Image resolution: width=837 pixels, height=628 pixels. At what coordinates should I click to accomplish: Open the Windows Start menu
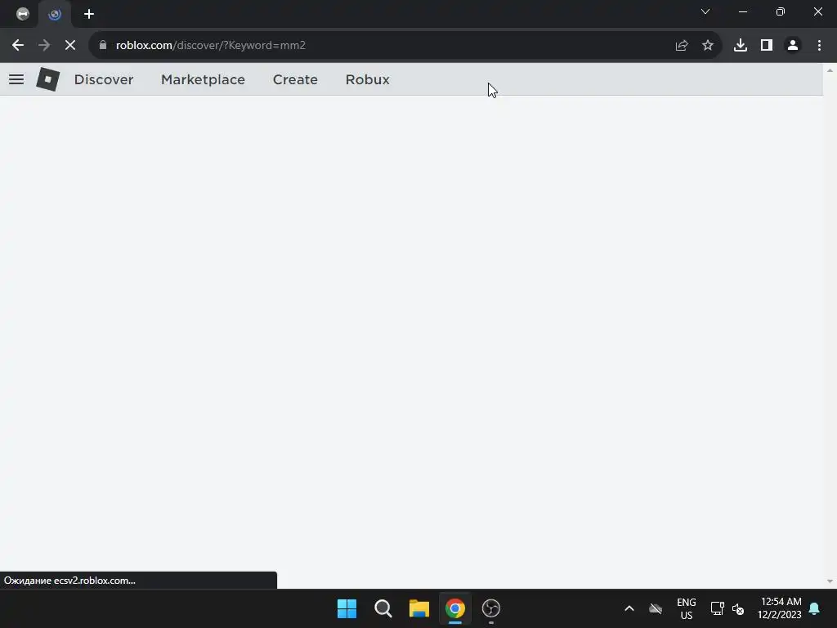[x=347, y=608]
